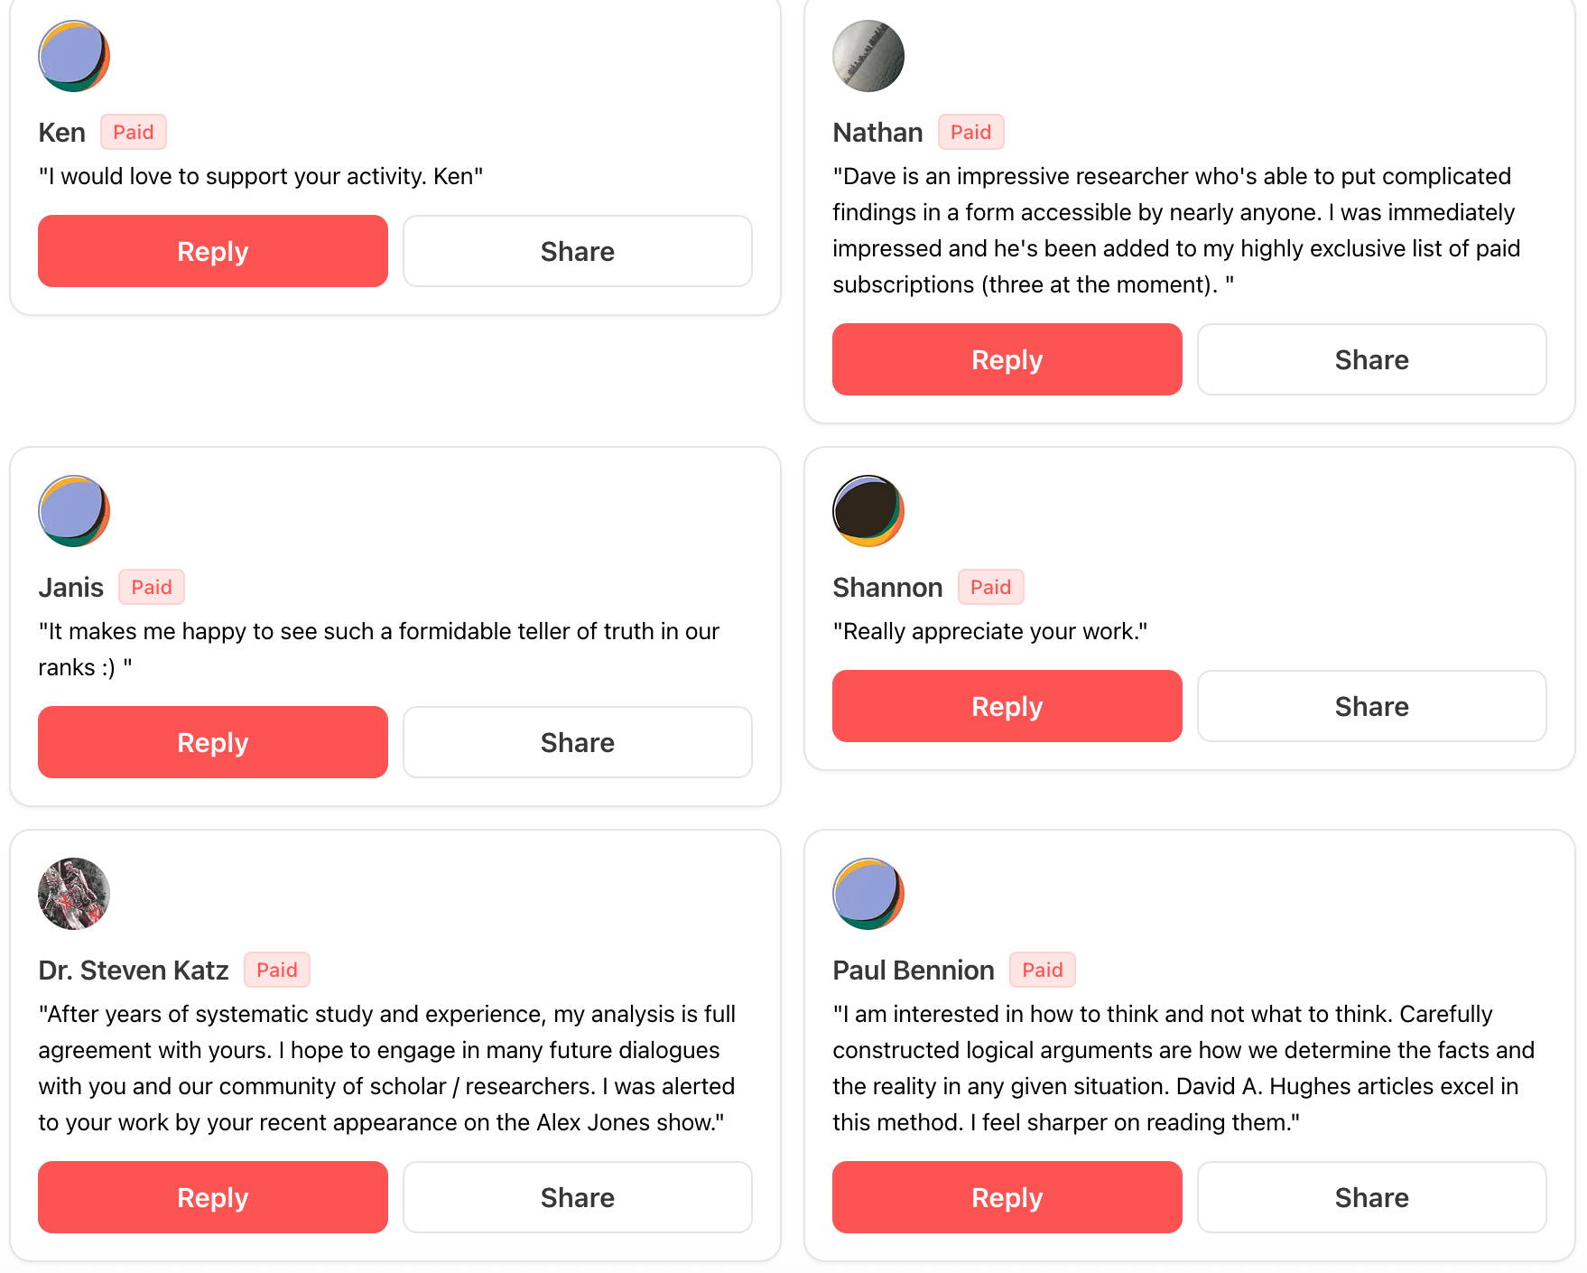The height and width of the screenshot is (1273, 1587).
Task: Share Shannon's testimonial
Action: [1372, 706]
